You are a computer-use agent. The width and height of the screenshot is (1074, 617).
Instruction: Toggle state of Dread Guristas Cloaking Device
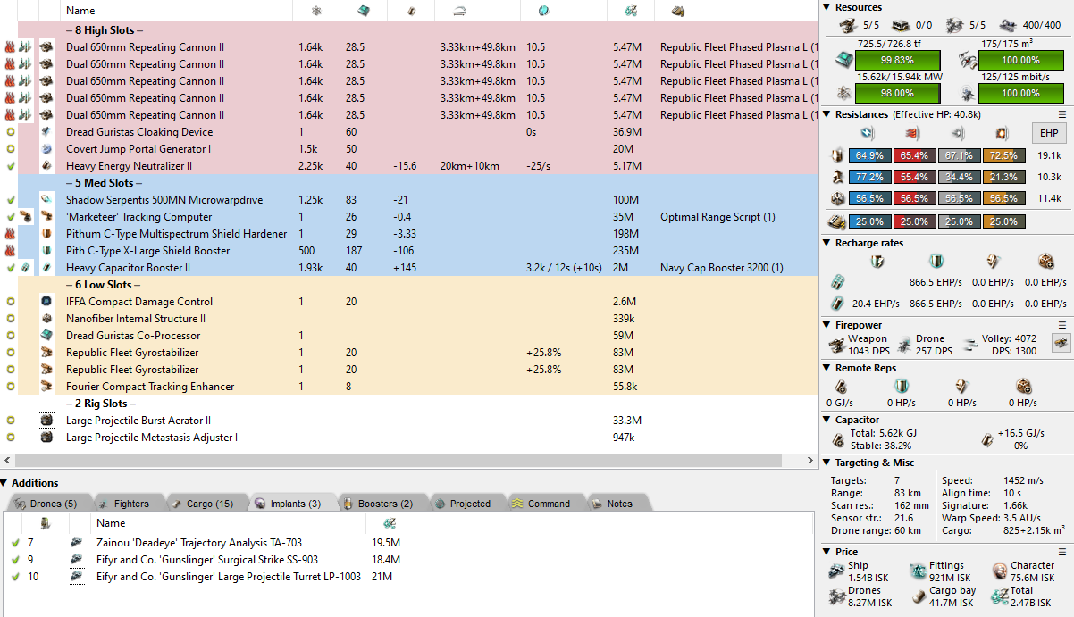[11, 132]
